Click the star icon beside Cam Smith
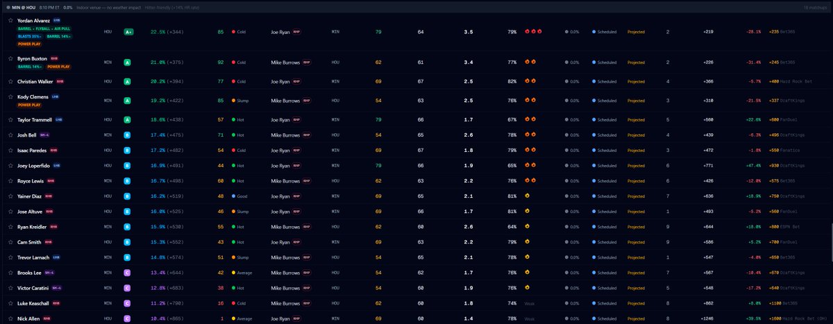This screenshot has width=833, height=324. [x=10, y=241]
